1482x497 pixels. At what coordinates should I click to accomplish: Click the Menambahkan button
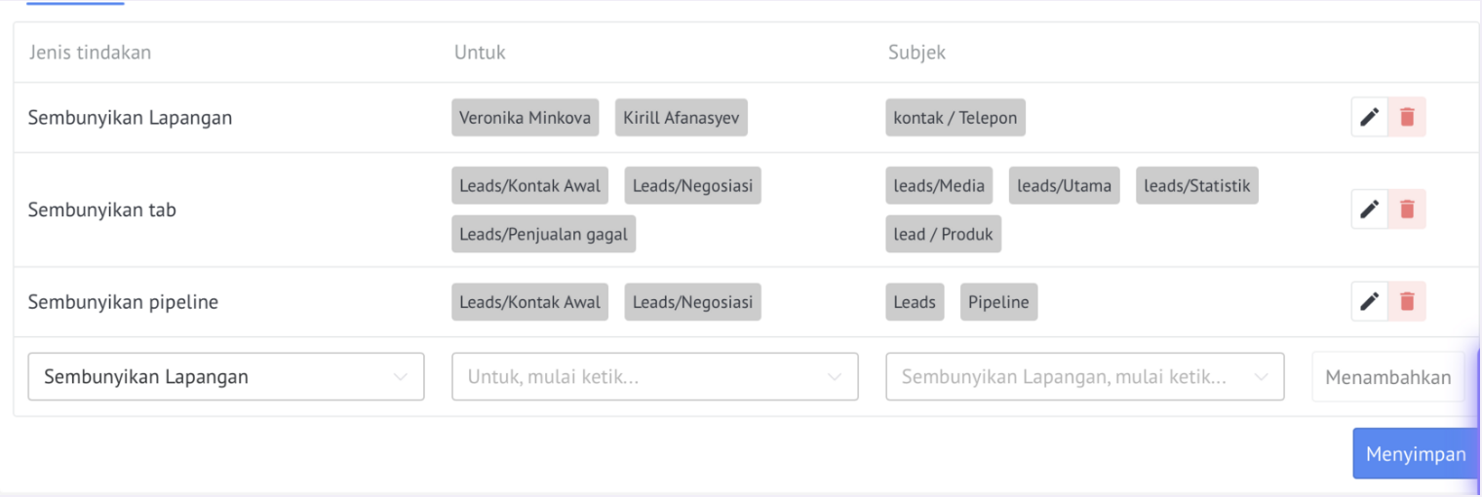coord(1388,377)
